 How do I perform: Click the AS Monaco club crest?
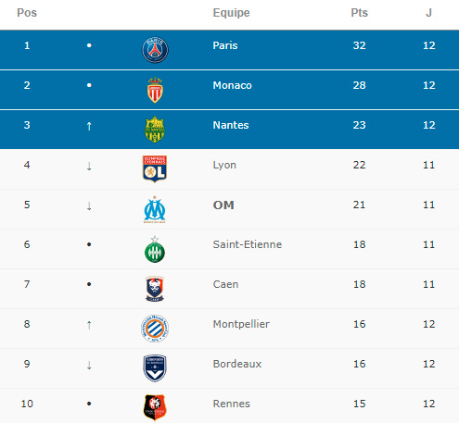point(155,90)
